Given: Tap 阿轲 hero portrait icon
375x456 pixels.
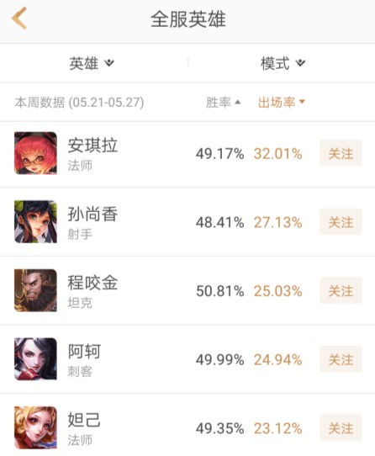Looking at the screenshot, I should (35, 359).
